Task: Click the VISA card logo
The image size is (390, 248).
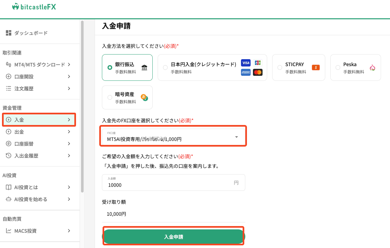Action: coord(246,63)
